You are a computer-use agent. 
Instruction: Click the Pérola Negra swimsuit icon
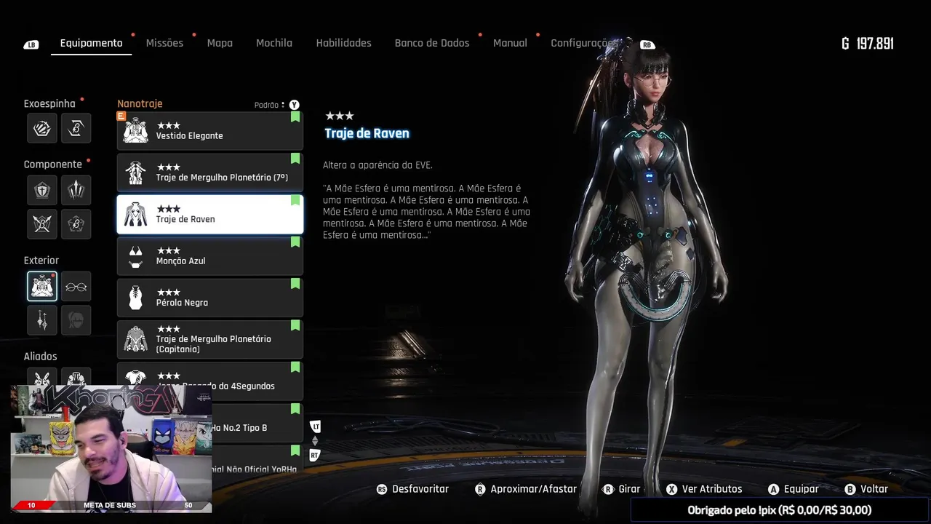click(x=135, y=298)
